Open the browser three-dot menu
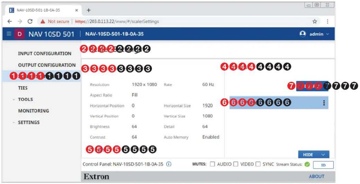360x184 pixels. click(327, 21)
